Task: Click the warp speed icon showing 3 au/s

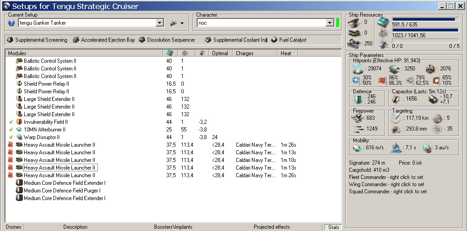Action: [x=427, y=148]
